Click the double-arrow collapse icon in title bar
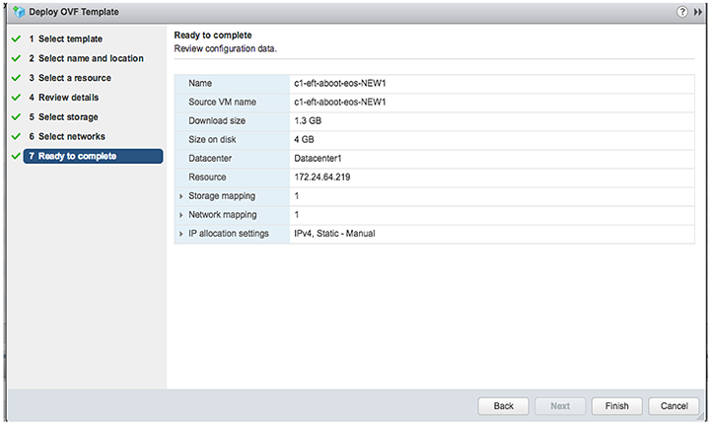Screen dimensions: 710x426 698,12
